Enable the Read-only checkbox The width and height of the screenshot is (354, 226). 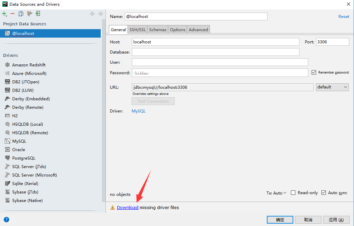[x=293, y=192]
